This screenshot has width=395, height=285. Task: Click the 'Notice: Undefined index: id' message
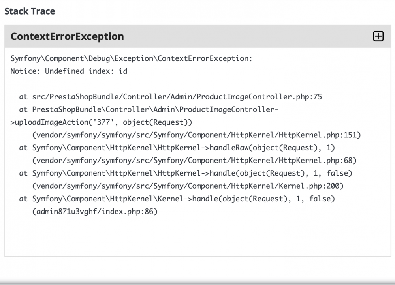coord(69,71)
